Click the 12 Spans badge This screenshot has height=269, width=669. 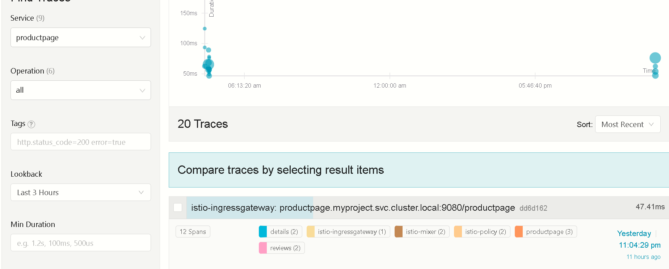(x=193, y=232)
